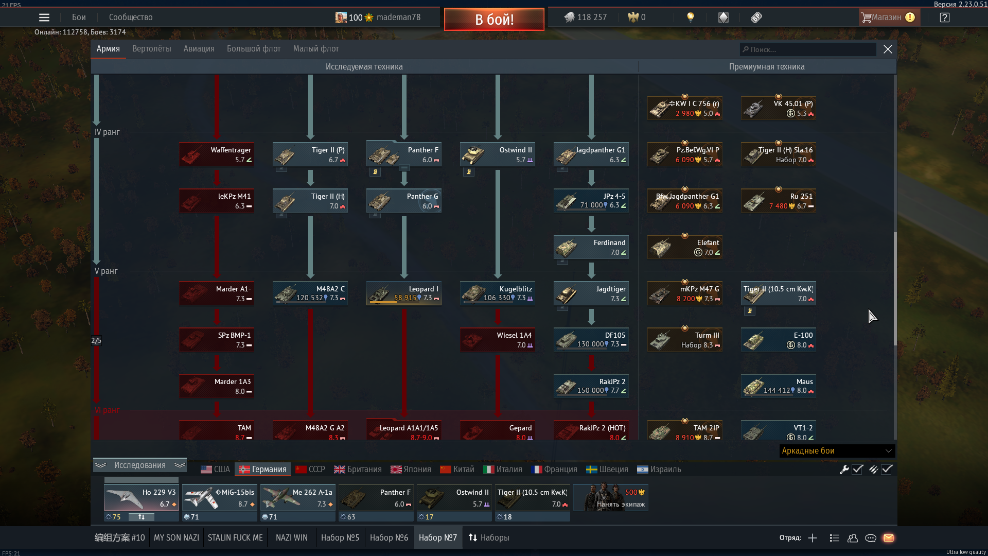Expand the Leopard A1A1/1A5 vehicle group
The image size is (988, 556).
click(404, 430)
